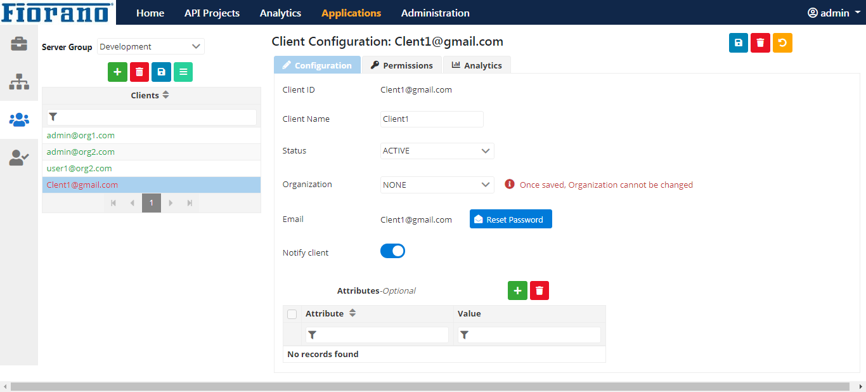Save the client configuration at top right
The image size is (866, 392).
(739, 42)
